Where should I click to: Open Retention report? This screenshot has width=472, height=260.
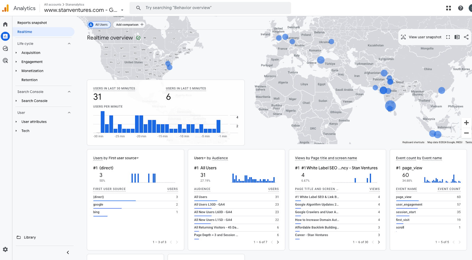29,80
